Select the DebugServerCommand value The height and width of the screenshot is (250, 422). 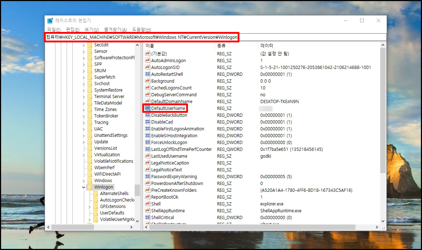click(x=174, y=94)
